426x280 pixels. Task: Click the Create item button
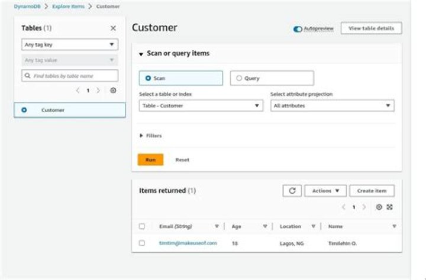372,191
